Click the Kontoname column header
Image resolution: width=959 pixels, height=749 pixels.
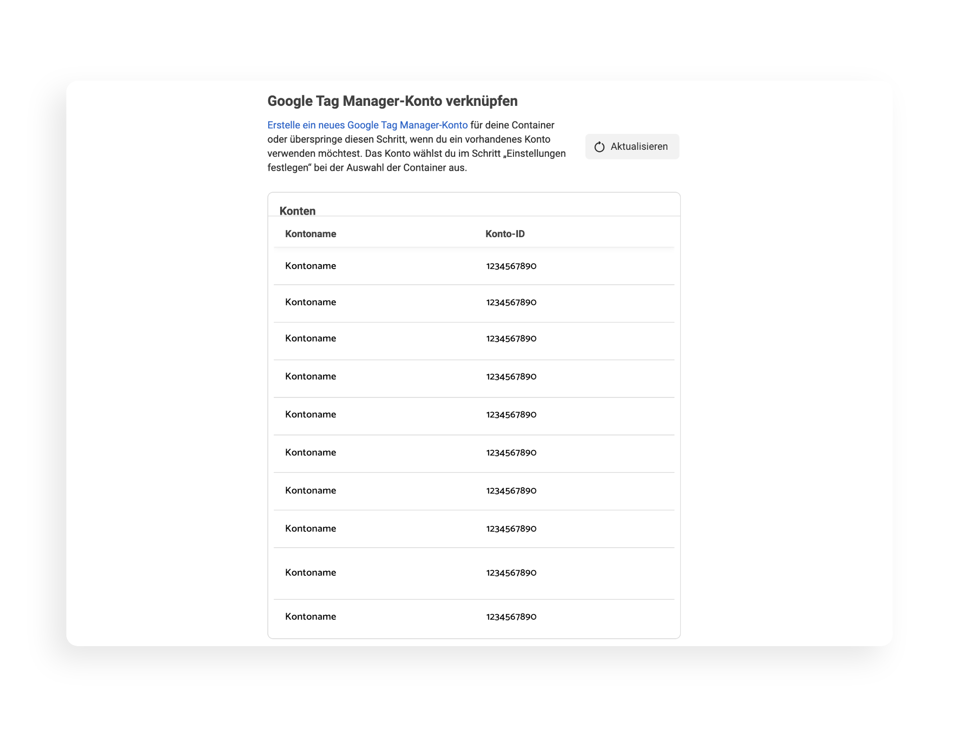pyautogui.click(x=311, y=234)
